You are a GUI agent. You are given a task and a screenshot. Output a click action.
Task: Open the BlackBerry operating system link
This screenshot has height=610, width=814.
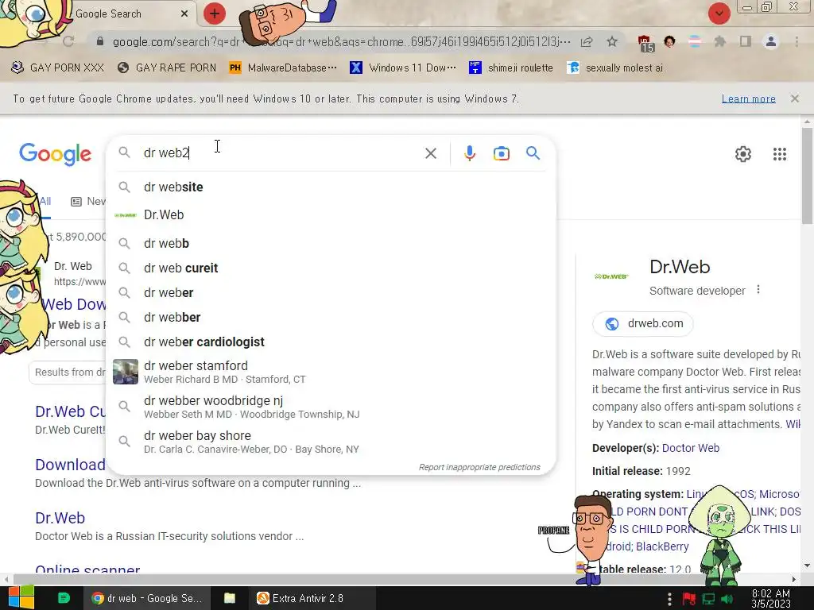click(x=662, y=546)
